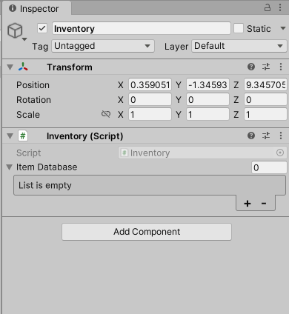Edit Scale Z field
The image size is (289, 314).
(x=265, y=115)
